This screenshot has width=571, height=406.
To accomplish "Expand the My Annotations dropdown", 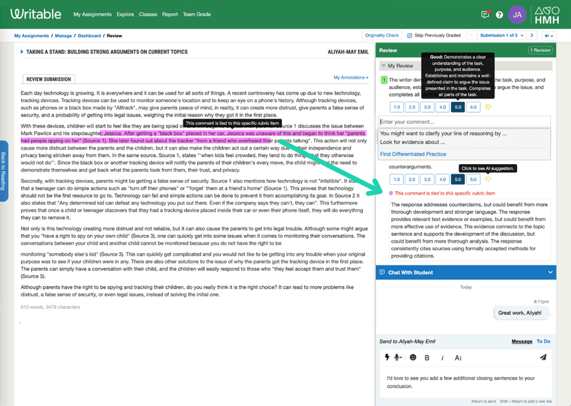I will click(351, 78).
